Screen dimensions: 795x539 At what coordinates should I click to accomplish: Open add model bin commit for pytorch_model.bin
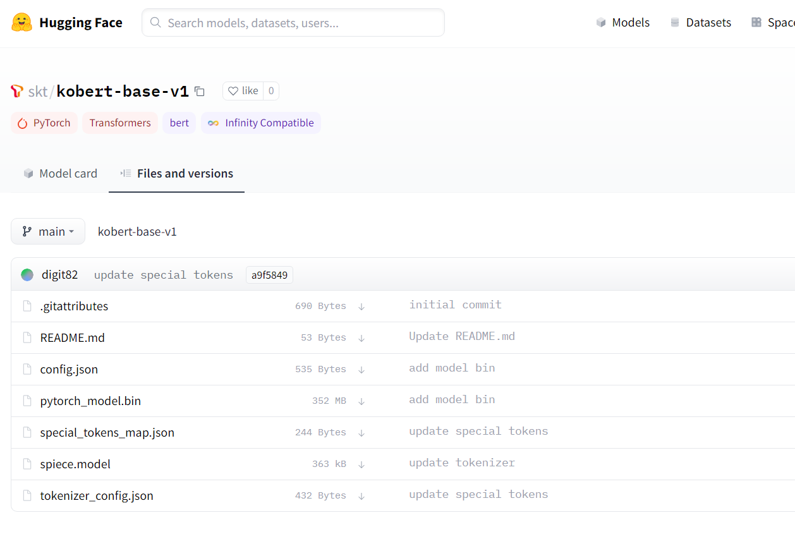pos(452,399)
